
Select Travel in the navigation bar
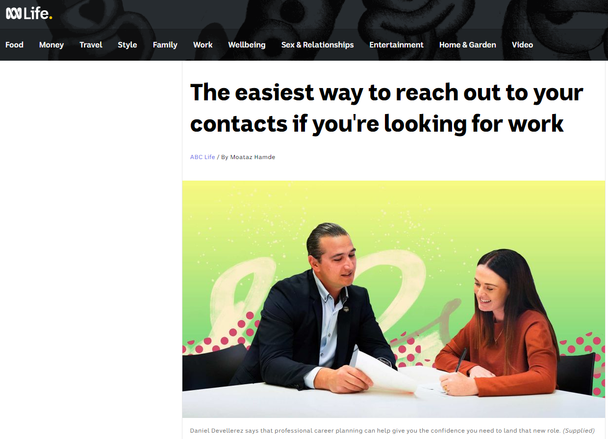click(91, 45)
